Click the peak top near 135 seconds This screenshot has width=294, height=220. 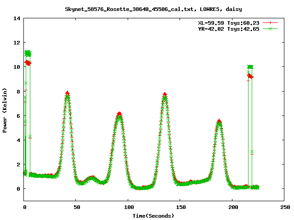[164, 94]
